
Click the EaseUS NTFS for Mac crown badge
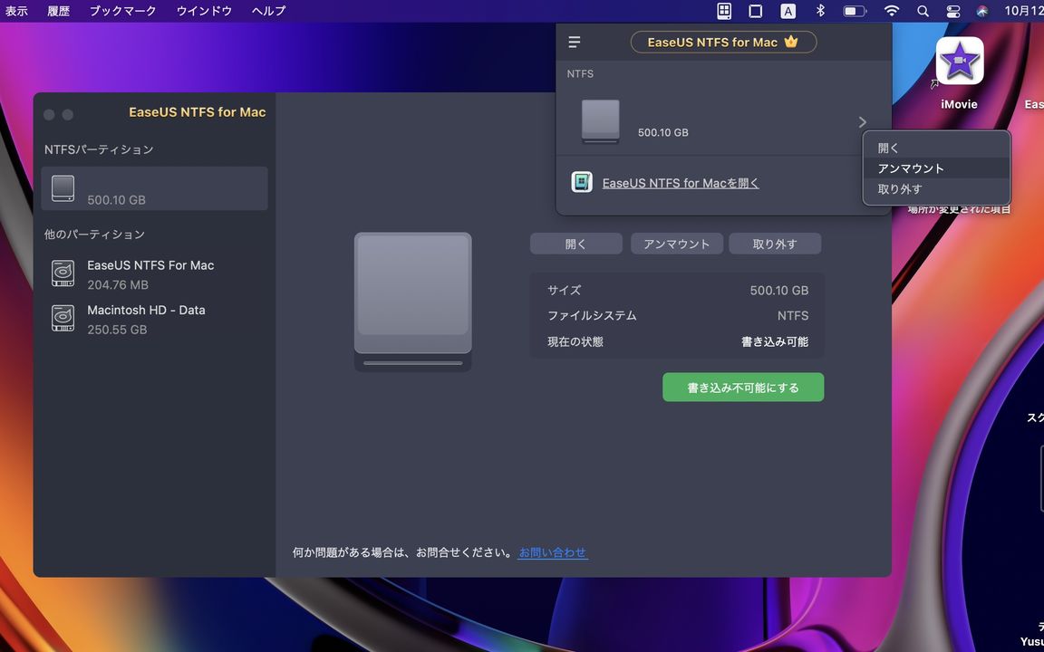pyautogui.click(x=723, y=42)
